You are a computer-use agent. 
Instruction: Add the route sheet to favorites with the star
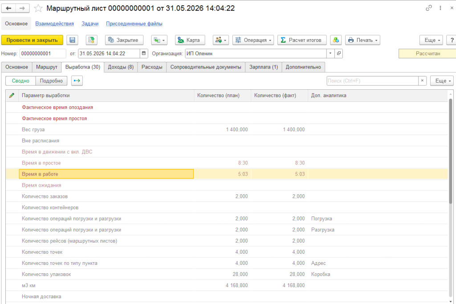(38, 8)
